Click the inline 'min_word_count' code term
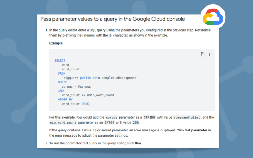This screenshot has height=158, width=253. pos(63,123)
